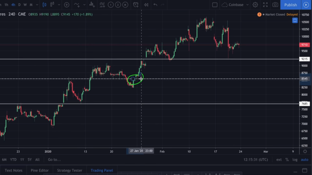Click the Delayed data label

(292, 15)
